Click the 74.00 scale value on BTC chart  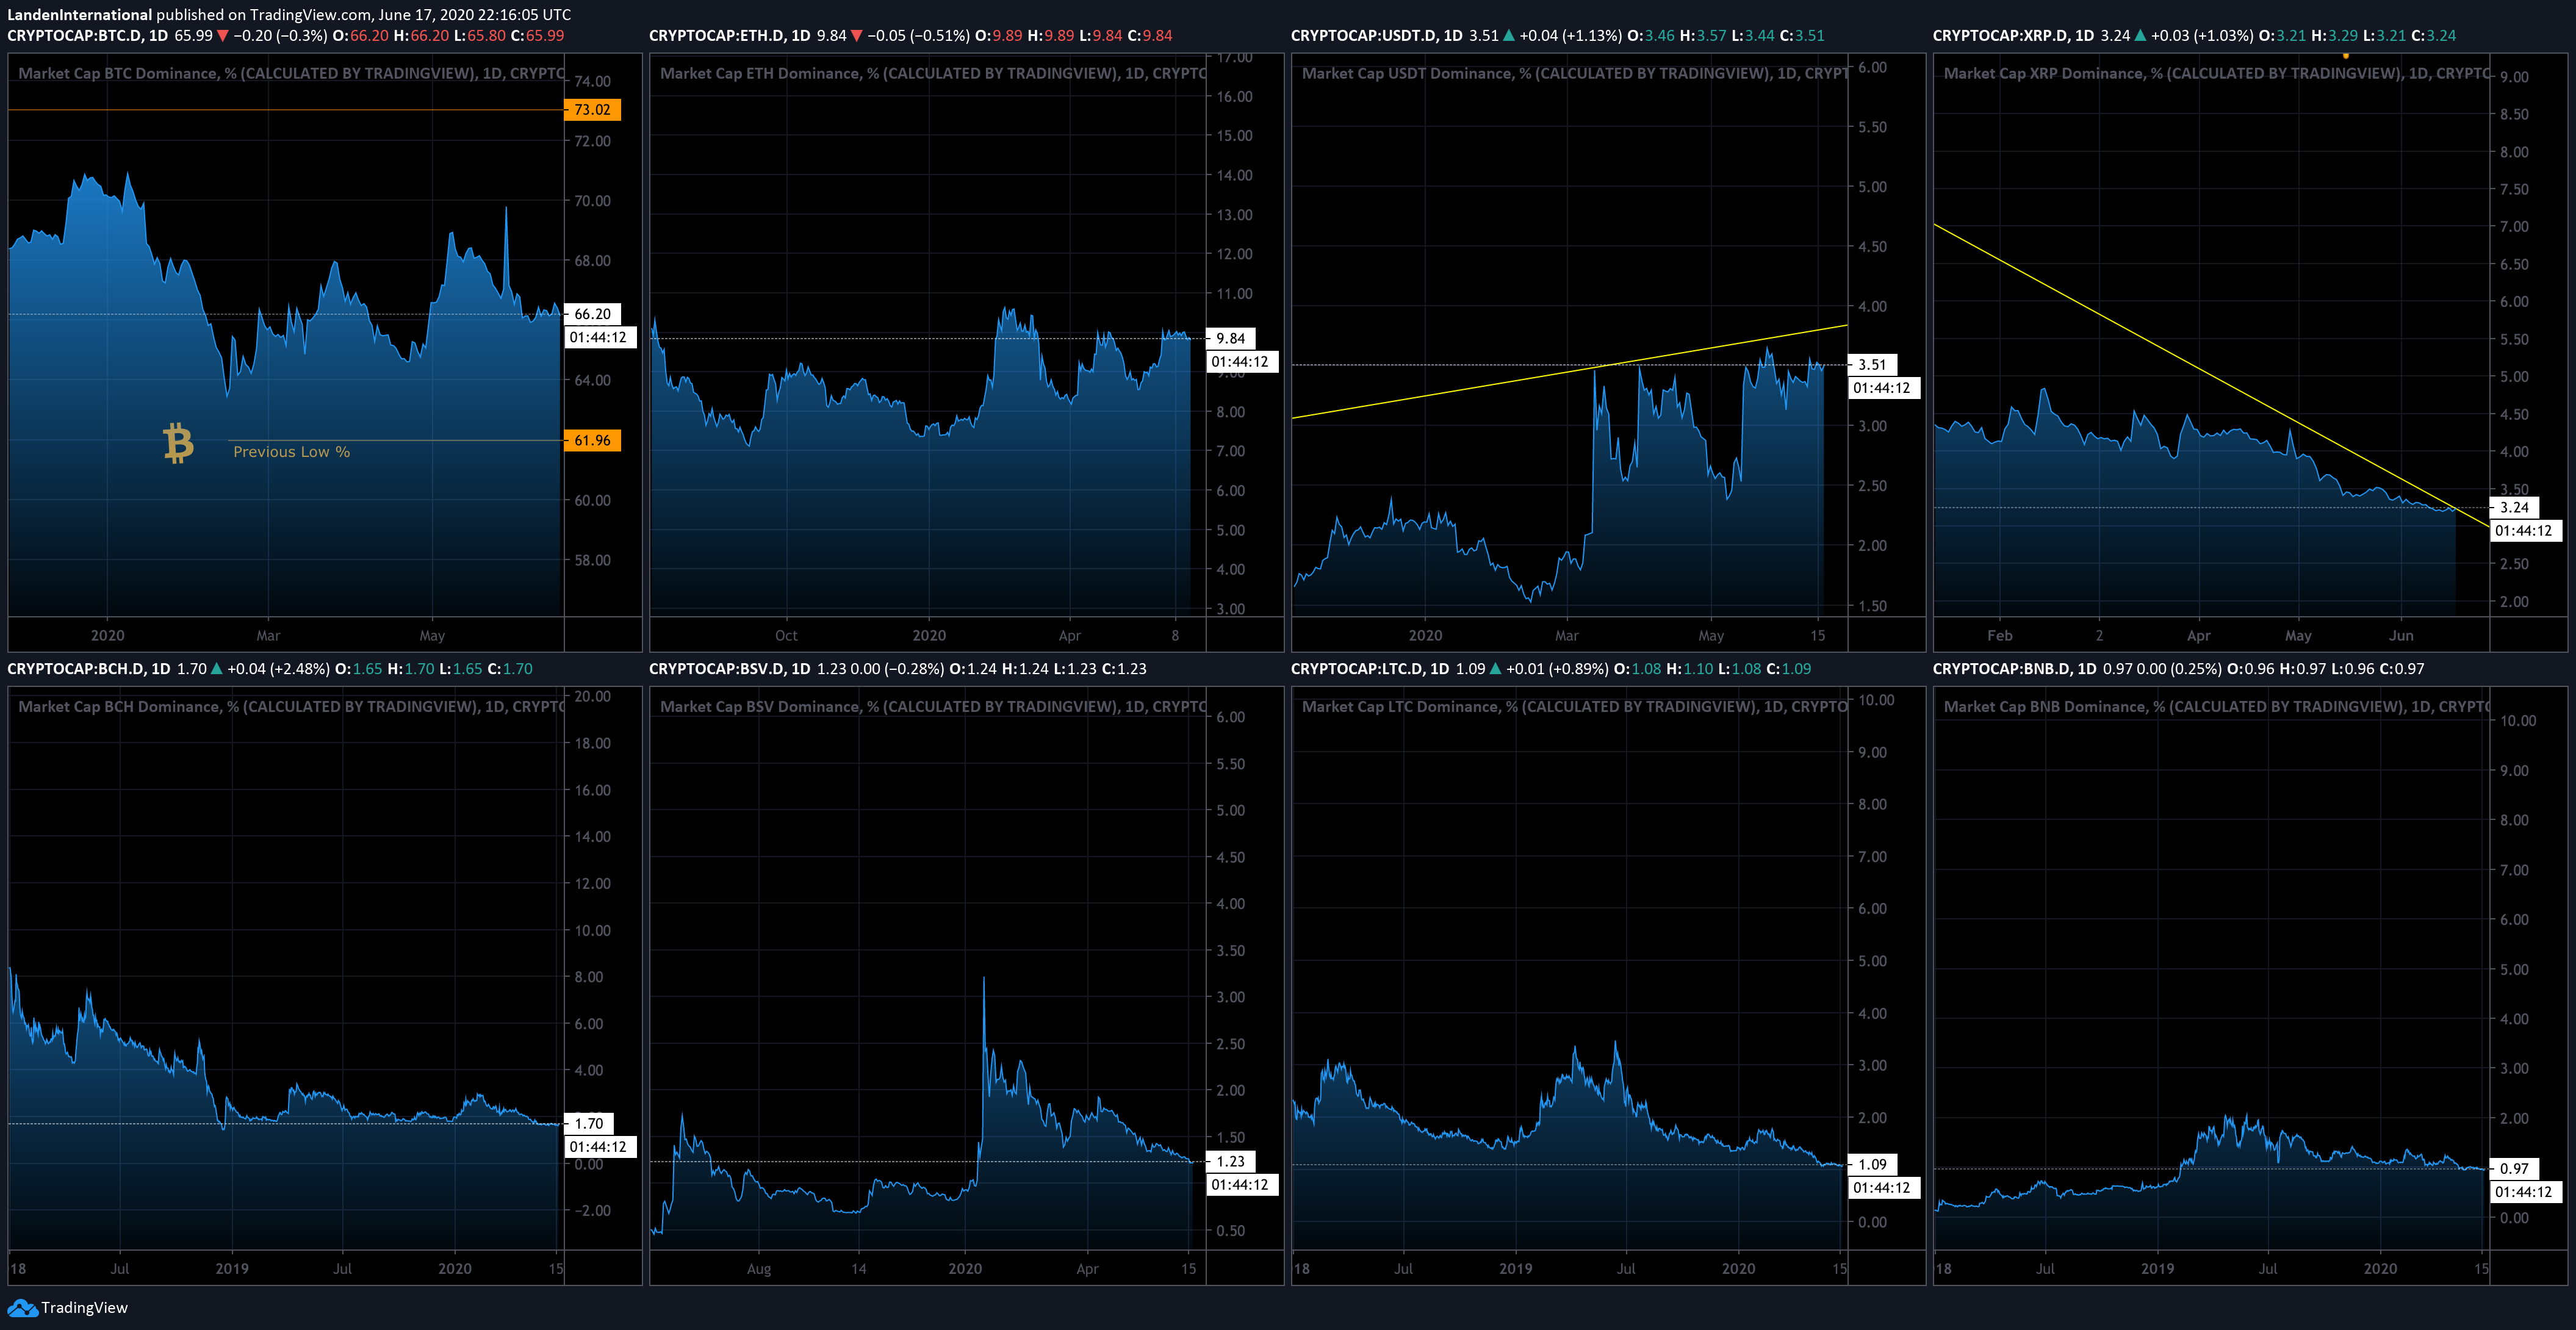[x=593, y=82]
